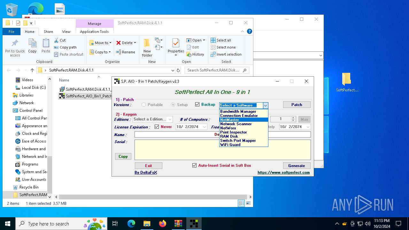Click the refresh button beside address bar
This screenshot has width=409, height=230.
pos(178,70)
